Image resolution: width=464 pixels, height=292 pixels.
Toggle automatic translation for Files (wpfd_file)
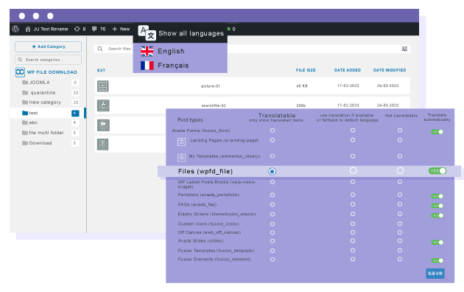click(x=437, y=171)
